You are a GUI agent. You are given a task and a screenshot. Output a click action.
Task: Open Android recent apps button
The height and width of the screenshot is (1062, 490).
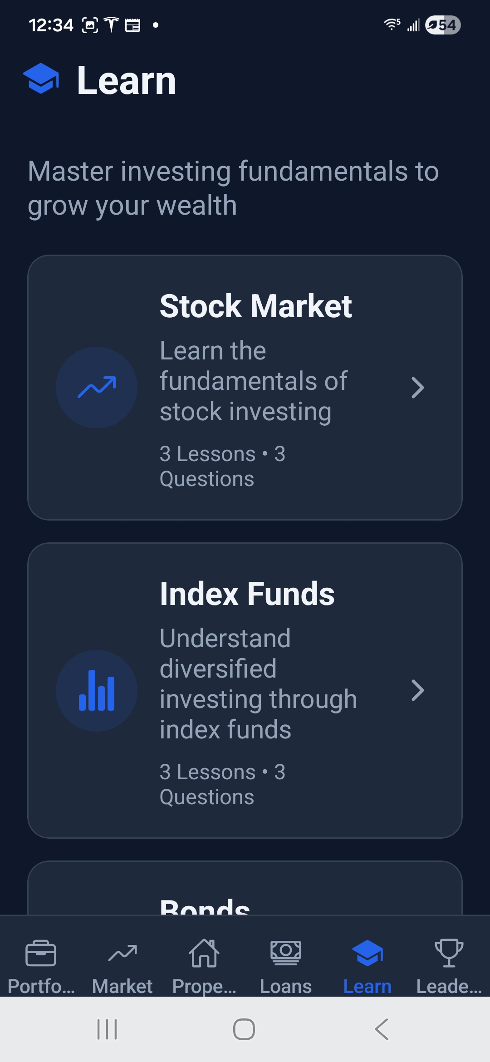coord(108,1029)
